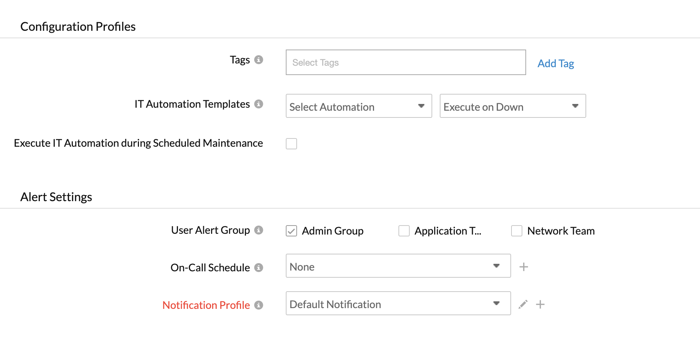Click the Alert Settings section heading
The height and width of the screenshot is (337, 700).
[56, 197]
